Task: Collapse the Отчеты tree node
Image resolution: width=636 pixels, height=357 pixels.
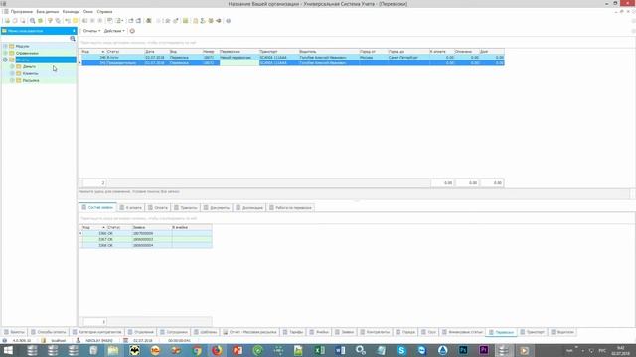Action: [x=5, y=59]
